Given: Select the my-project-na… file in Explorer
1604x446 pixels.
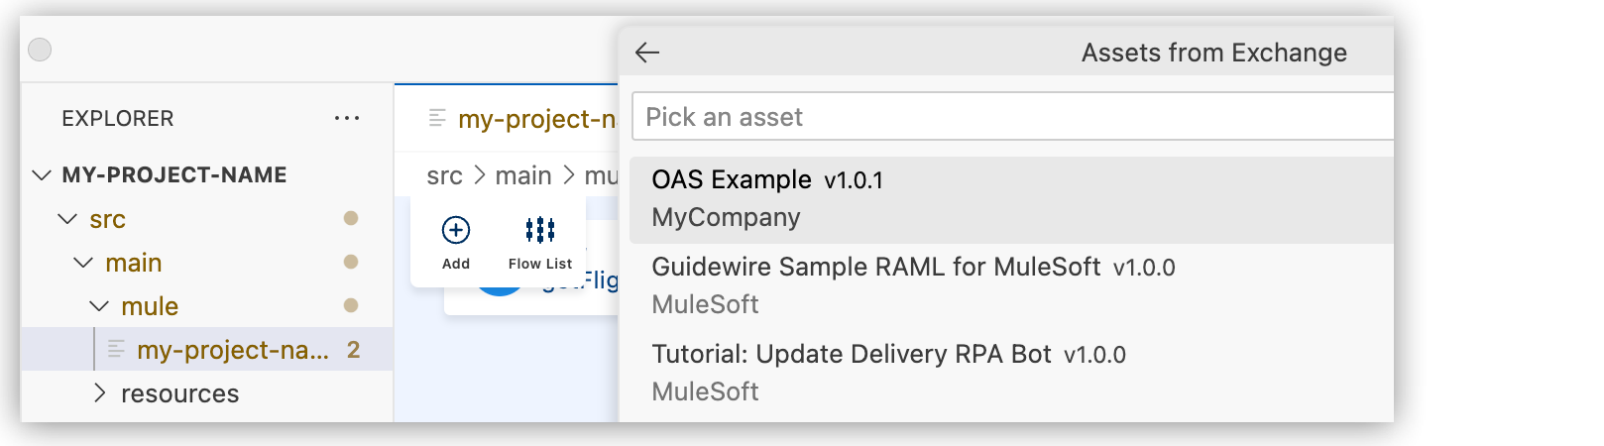Looking at the screenshot, I should [233, 350].
